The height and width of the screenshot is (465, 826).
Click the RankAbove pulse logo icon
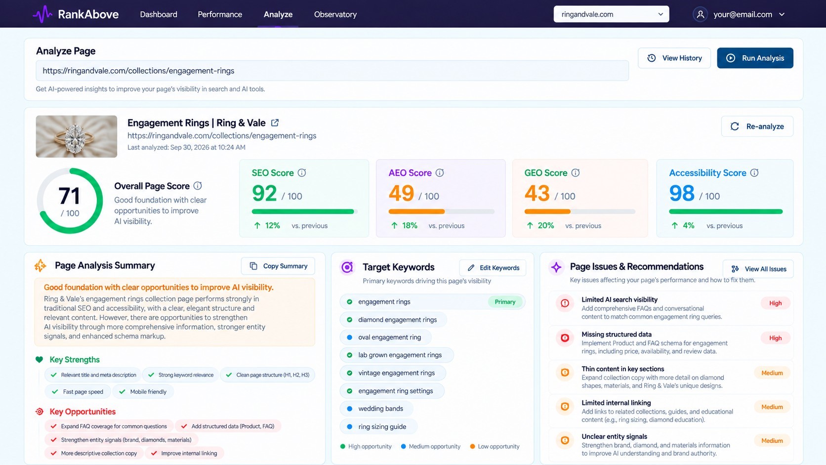(x=42, y=14)
